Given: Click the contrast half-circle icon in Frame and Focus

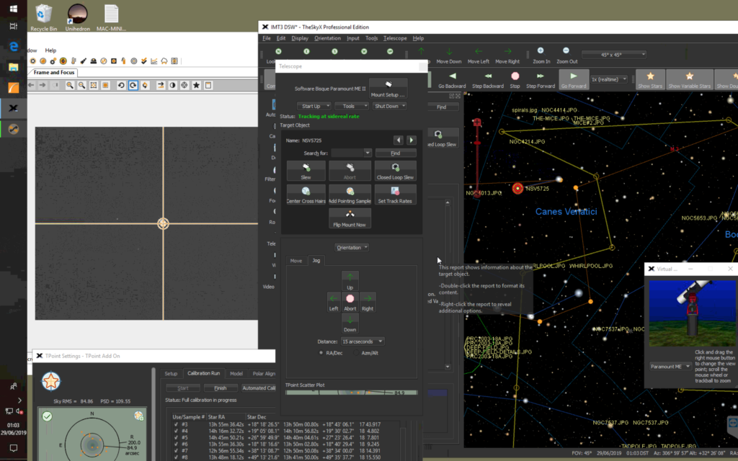Looking at the screenshot, I should [x=173, y=85].
